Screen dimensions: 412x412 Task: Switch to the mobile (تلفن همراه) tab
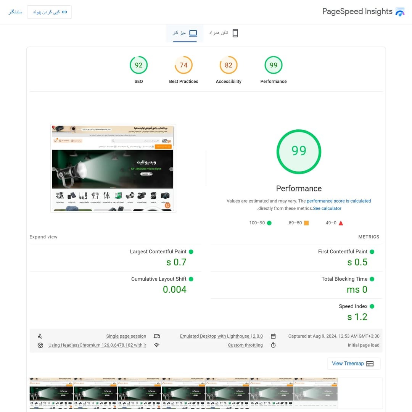tap(224, 33)
